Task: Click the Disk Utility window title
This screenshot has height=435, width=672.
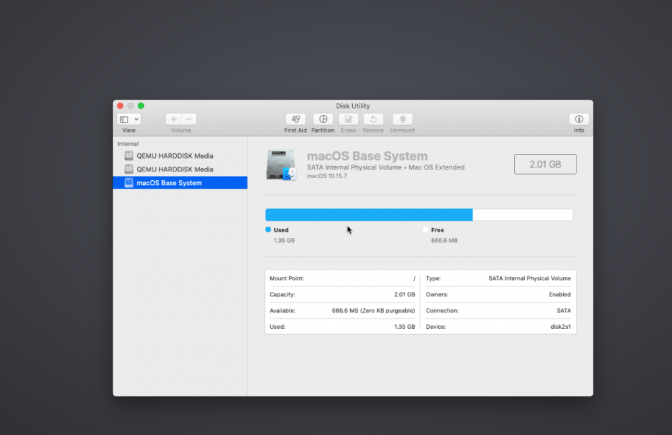Action: tap(353, 106)
